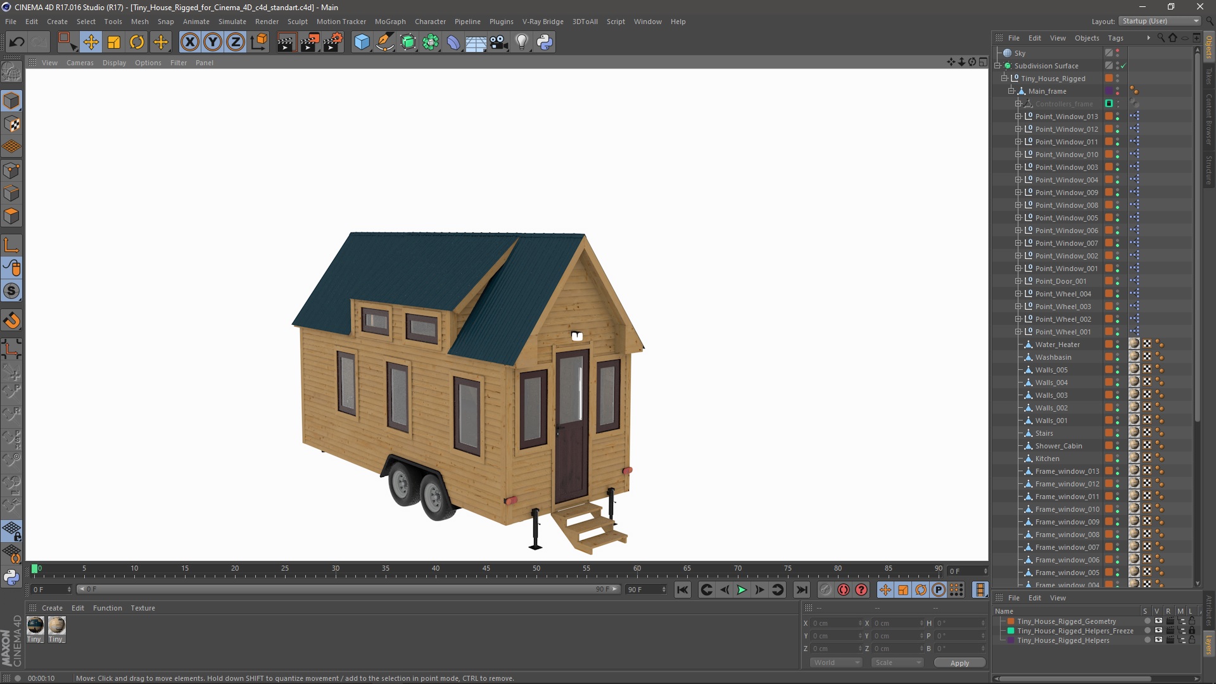Select the Shower_Cabin object

tap(1058, 446)
